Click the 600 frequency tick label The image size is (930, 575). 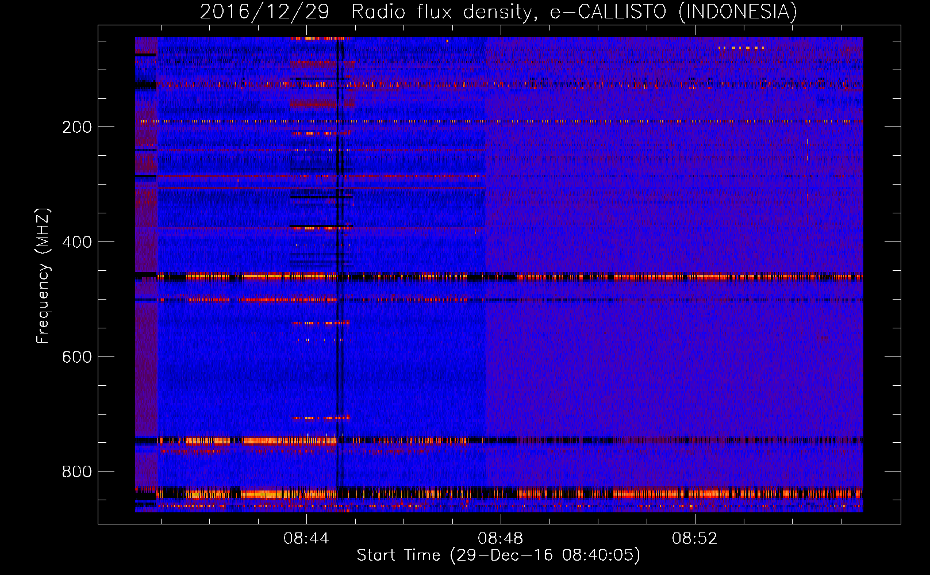click(77, 357)
